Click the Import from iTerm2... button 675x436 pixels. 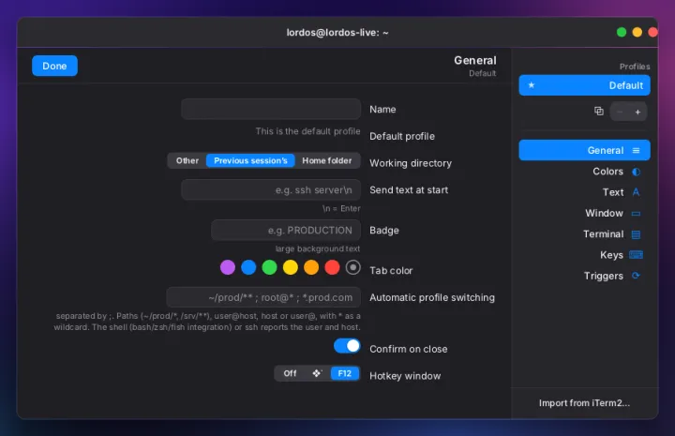pos(584,403)
